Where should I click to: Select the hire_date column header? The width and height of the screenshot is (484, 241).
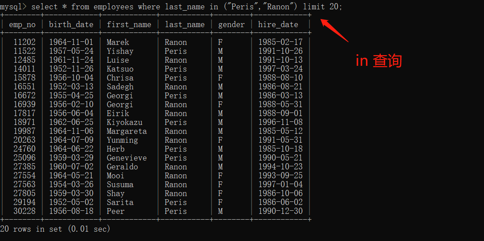278,24
